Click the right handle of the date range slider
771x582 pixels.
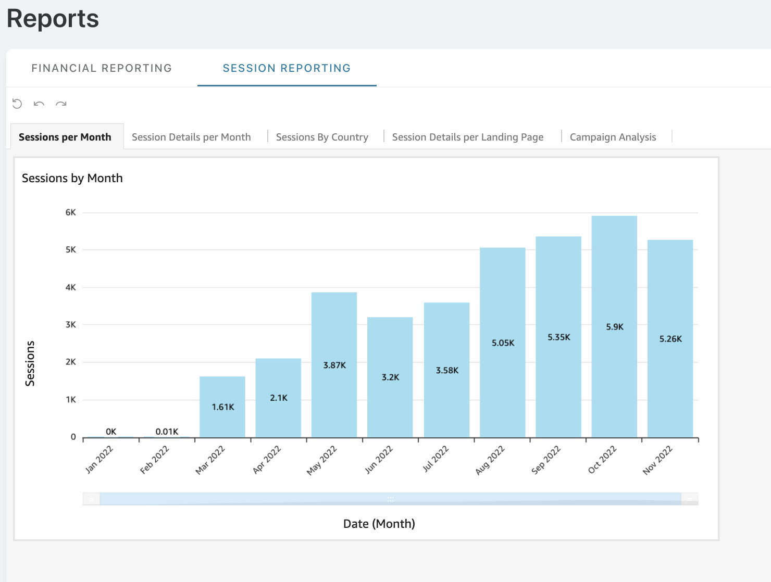pos(690,499)
